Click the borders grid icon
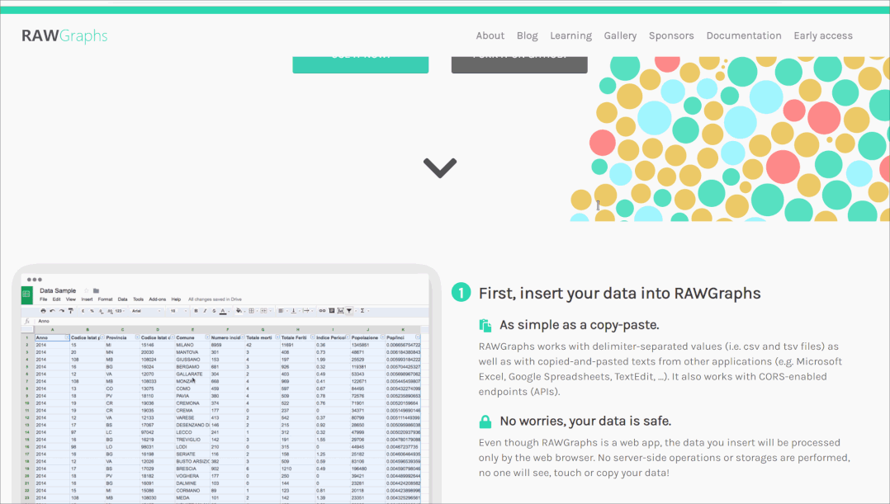890x504 pixels. [x=252, y=311]
